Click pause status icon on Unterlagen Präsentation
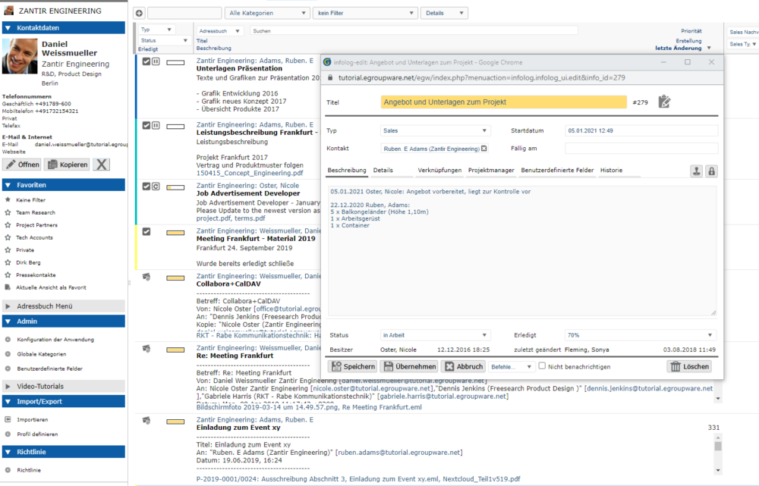The height and width of the screenshot is (486, 759). 156,62
